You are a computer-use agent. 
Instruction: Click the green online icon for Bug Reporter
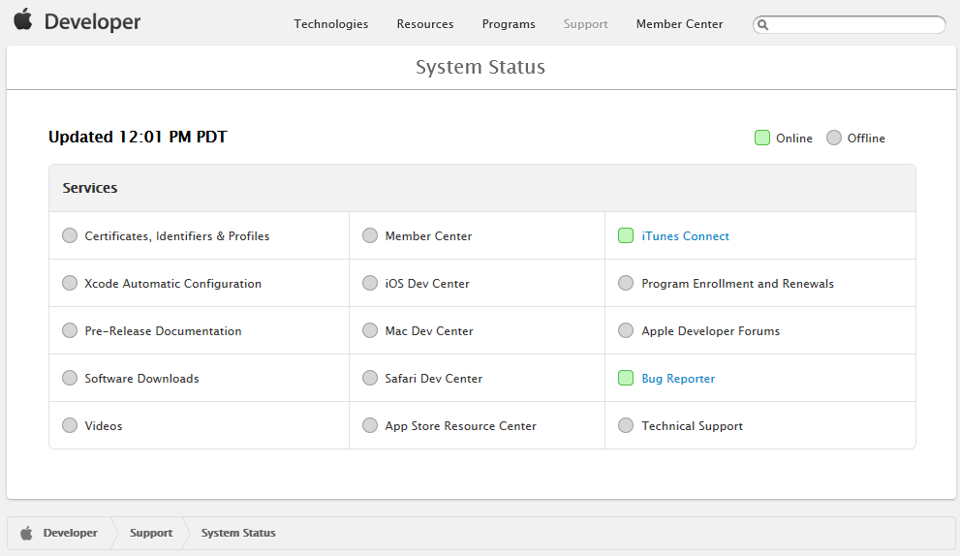pyautogui.click(x=626, y=378)
